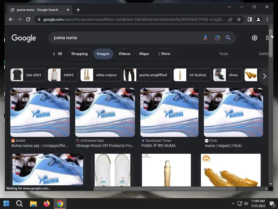Open the network tray icon
278x209 pixels.
(239, 204)
